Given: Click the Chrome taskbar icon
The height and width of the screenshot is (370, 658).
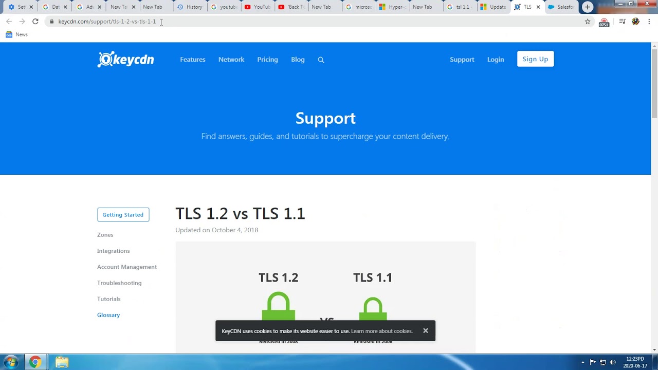Looking at the screenshot, I should (x=35, y=362).
